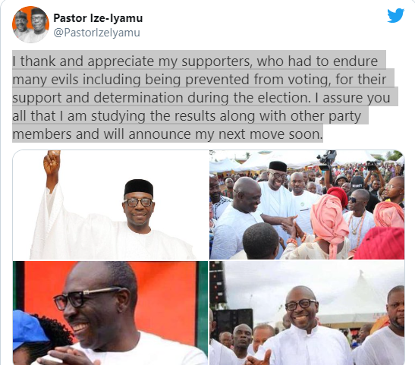The width and height of the screenshot is (415, 365).
Task: Click the eyeglasses in orange background photo
Action: (87, 297)
